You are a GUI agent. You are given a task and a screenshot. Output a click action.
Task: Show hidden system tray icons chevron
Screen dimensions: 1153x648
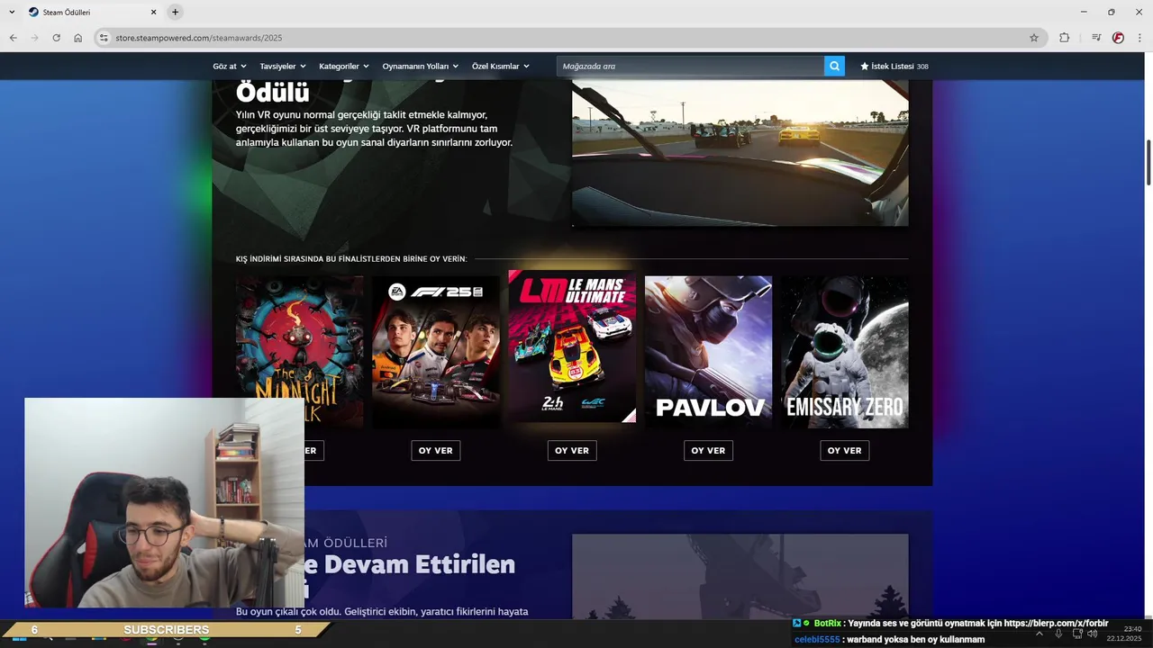pos(1040,634)
